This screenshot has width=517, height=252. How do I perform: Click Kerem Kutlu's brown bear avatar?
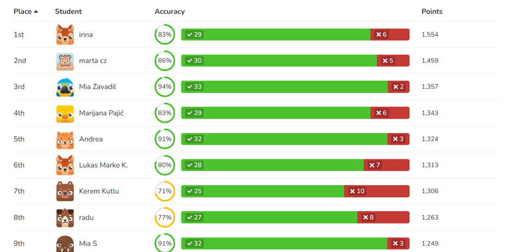coord(65,192)
